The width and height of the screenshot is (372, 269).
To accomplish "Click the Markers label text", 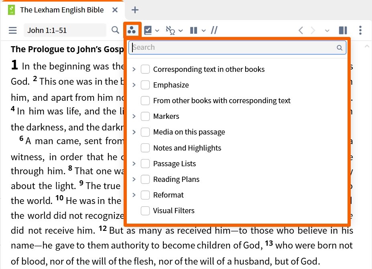I will pyautogui.click(x=166, y=116).
